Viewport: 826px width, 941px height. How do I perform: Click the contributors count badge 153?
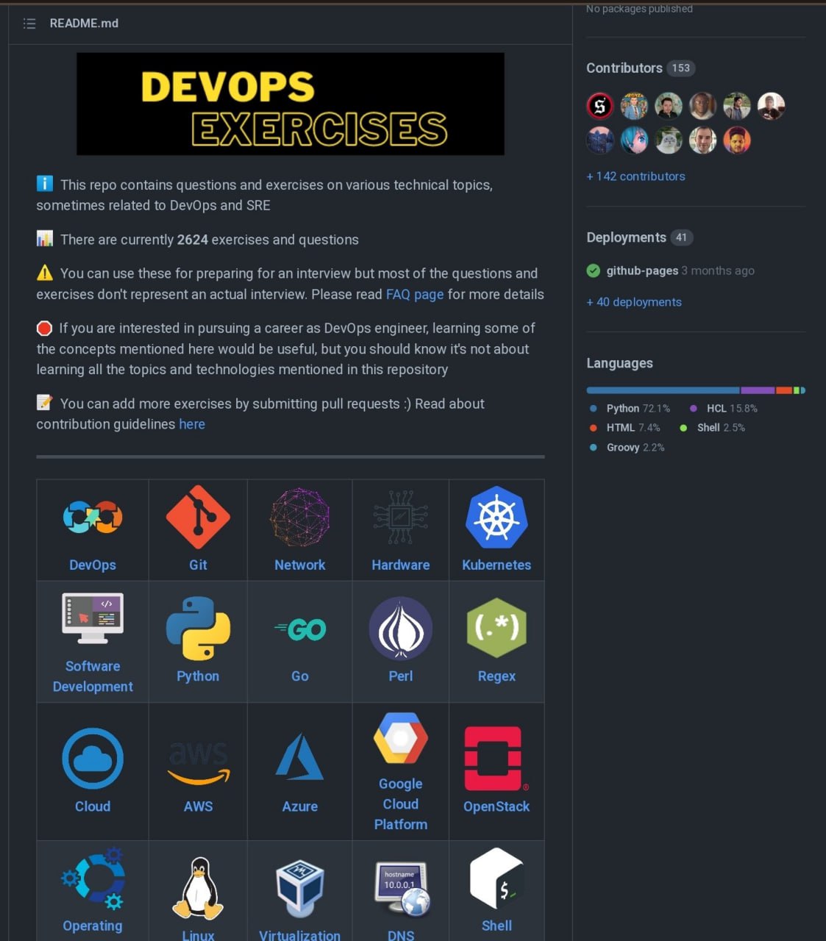(x=681, y=68)
